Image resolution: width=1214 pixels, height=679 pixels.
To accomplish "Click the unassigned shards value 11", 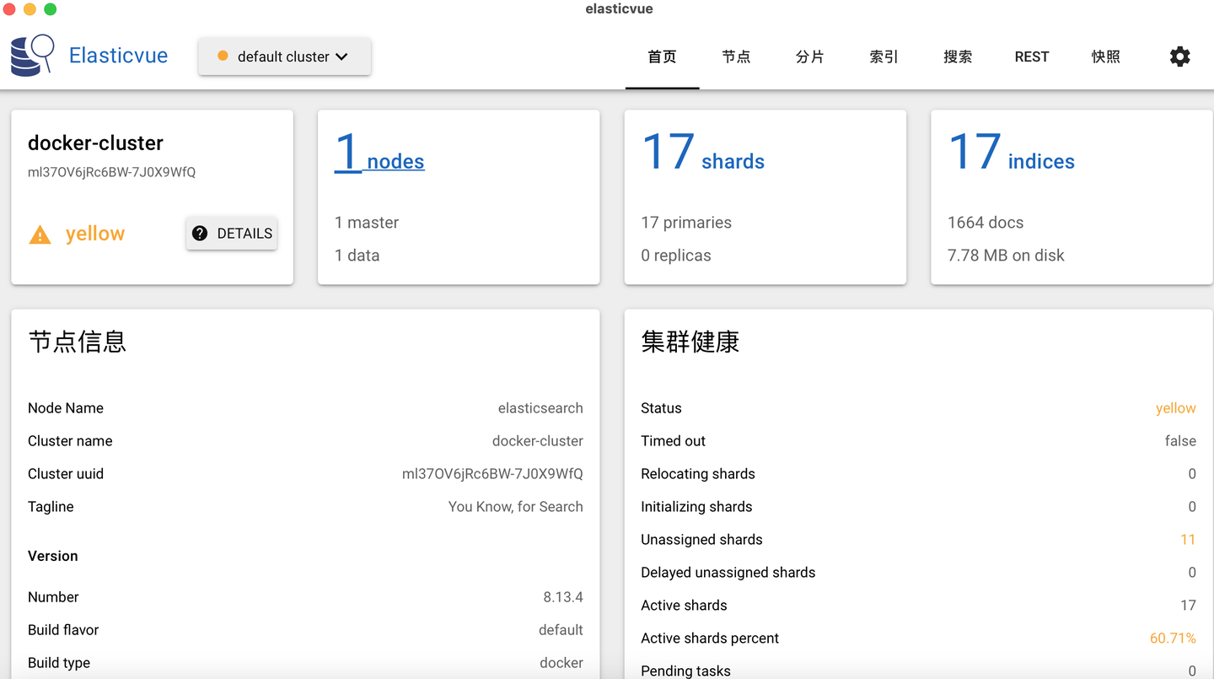I will pos(1188,539).
